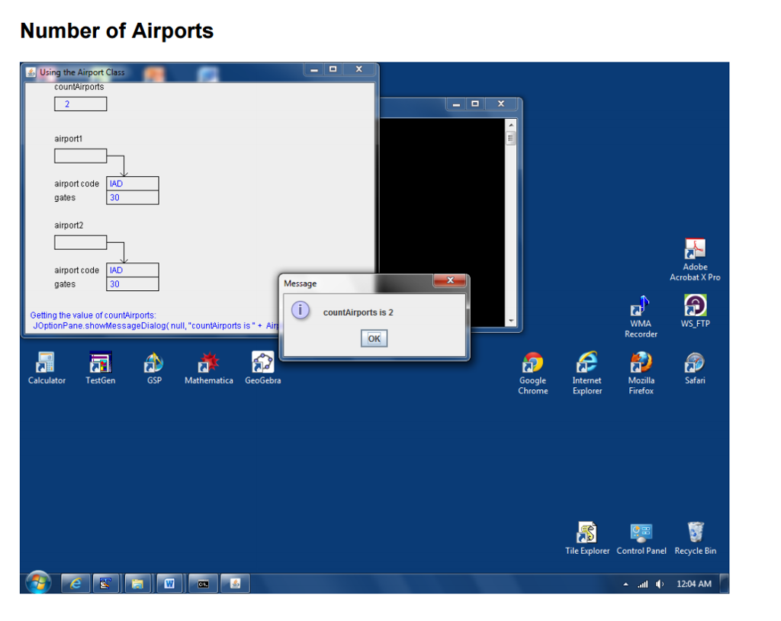This screenshot has width=781, height=621.
Task: Click the 12:04 AM taskbar clock
Action: tap(694, 584)
